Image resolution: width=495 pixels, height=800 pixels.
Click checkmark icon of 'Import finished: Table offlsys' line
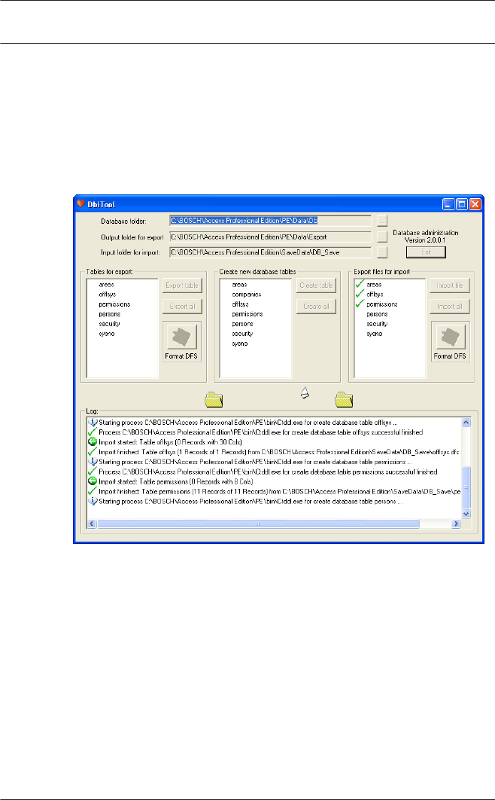point(93,451)
